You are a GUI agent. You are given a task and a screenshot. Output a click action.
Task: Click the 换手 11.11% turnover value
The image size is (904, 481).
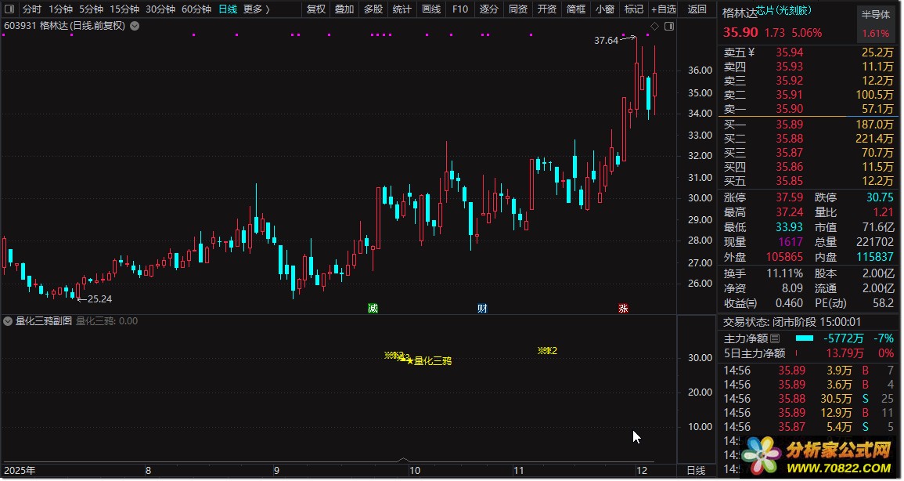pyautogui.click(x=785, y=273)
